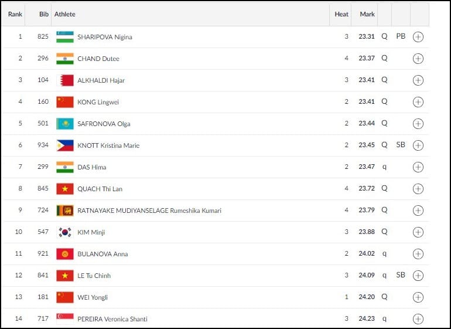Expand the plus icon for CHAND Dutee
451x329 pixels.
pos(418,59)
